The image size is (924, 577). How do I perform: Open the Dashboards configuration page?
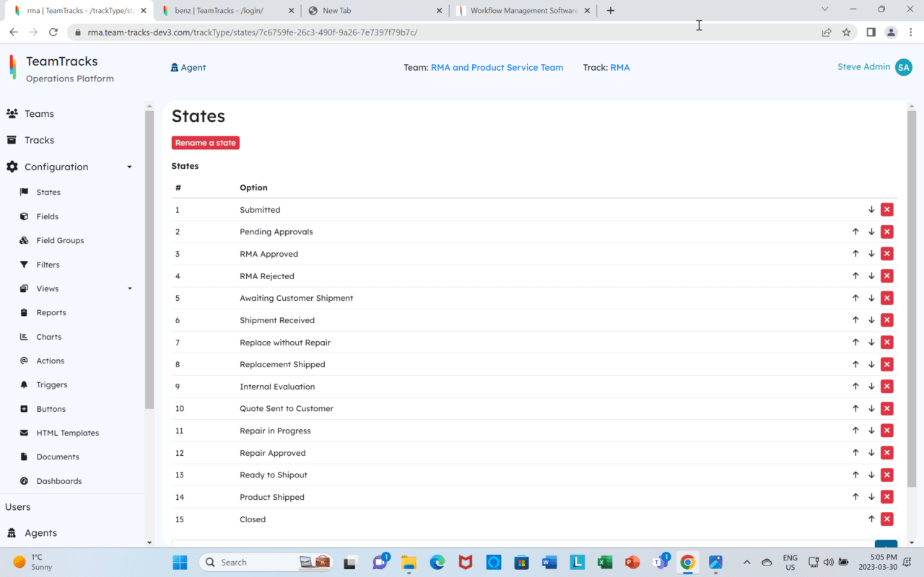[59, 481]
